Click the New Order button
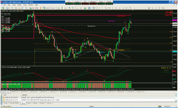The width and height of the screenshot is (178, 108). click(x=34, y=8)
